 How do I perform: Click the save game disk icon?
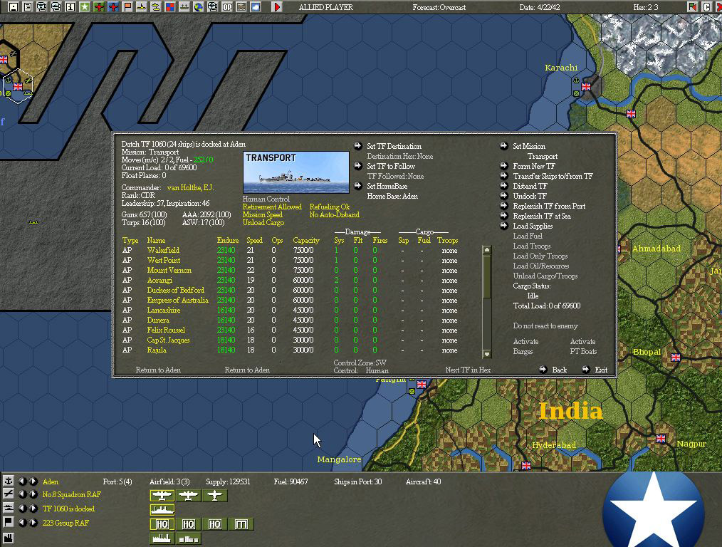click(x=13, y=7)
